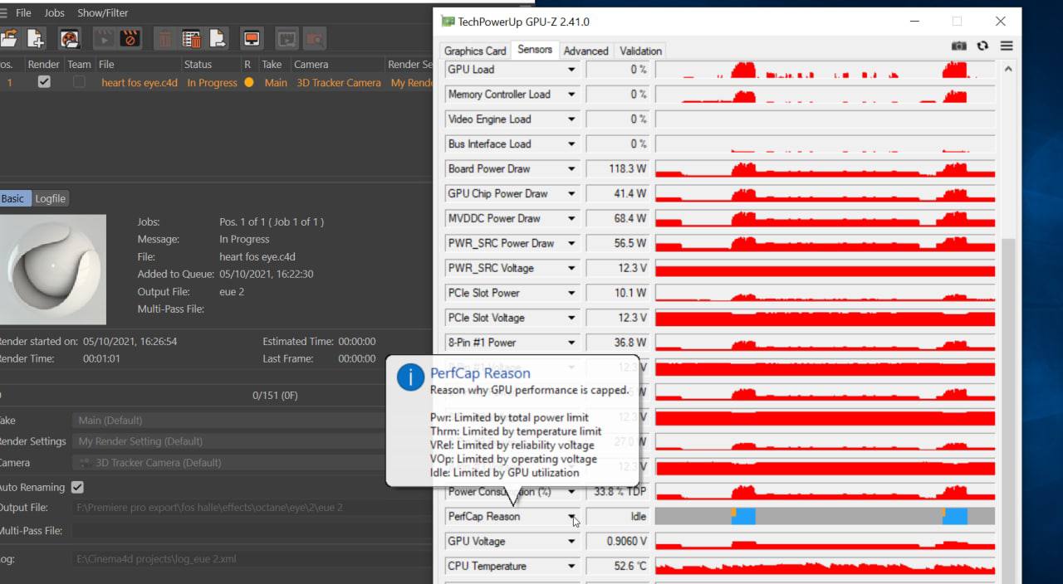Open the Board Power Draw dropdown
The image size is (1063, 584).
click(x=571, y=169)
